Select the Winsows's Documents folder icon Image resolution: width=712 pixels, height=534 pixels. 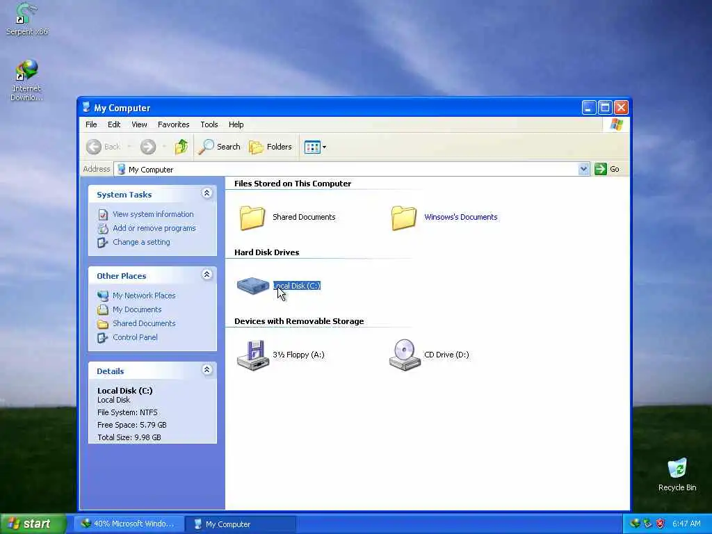[404, 218]
